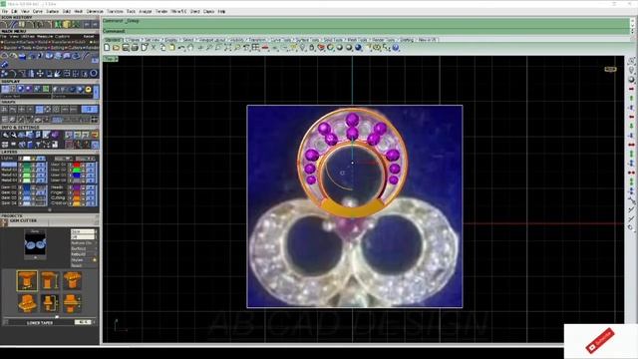This screenshot has height=359, width=638.
Task: Select the highlighted first gem cutter style
Action: click(x=27, y=280)
